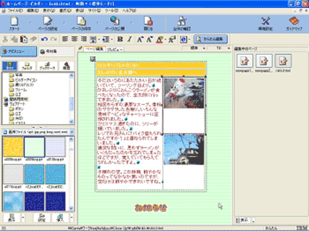Toggle center alignment
This screenshot has height=231, width=309.
click(x=75, y=39)
